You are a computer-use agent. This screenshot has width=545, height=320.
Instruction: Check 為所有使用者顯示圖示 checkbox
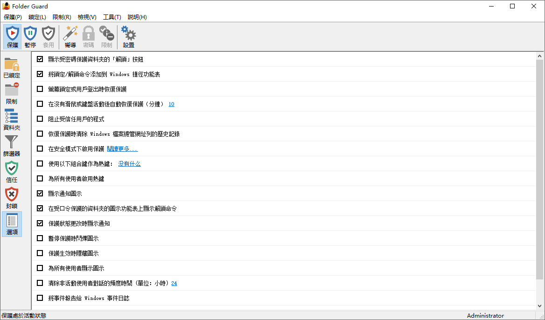[40, 268]
